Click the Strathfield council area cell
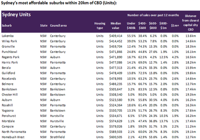Image resolution: width=200 pixels, height=140 pixels. (57, 137)
